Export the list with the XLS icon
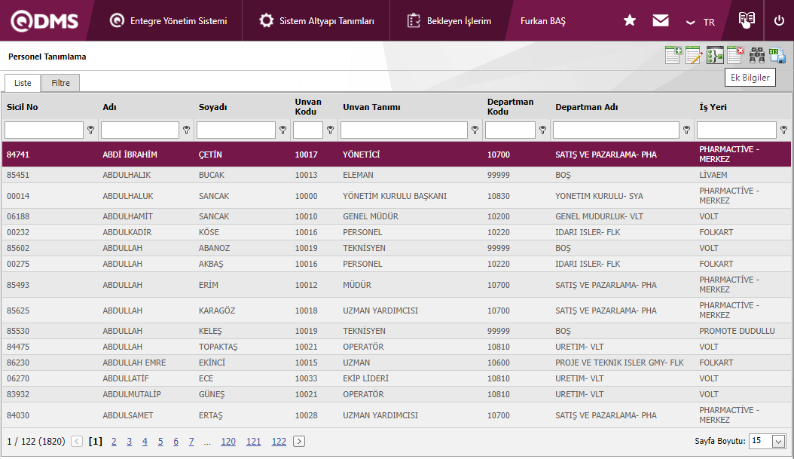The height and width of the screenshot is (459, 794). tap(777, 55)
